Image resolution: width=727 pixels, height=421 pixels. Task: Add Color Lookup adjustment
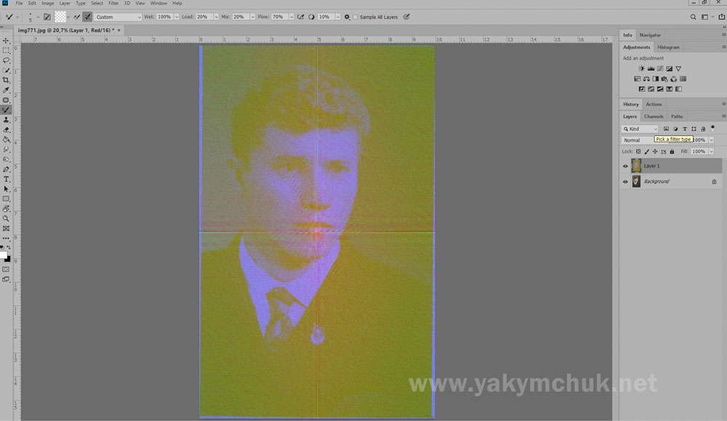pyautogui.click(x=683, y=79)
